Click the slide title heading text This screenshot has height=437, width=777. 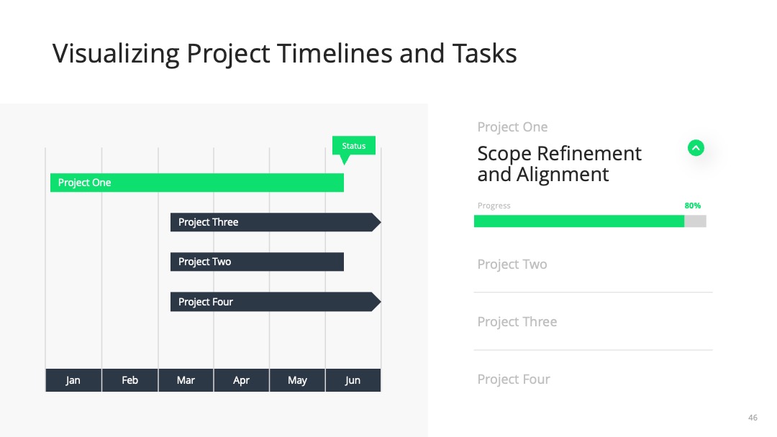[x=284, y=54]
